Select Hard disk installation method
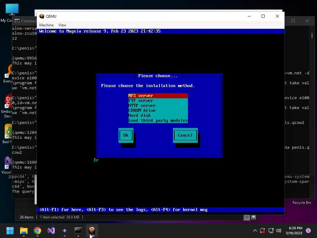The image size is (317, 238). pyautogui.click(x=158, y=115)
